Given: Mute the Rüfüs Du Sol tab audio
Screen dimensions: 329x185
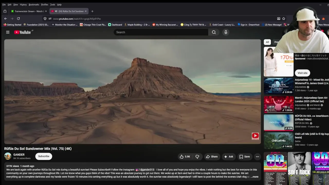Looking at the screenshot, I should (56, 11).
